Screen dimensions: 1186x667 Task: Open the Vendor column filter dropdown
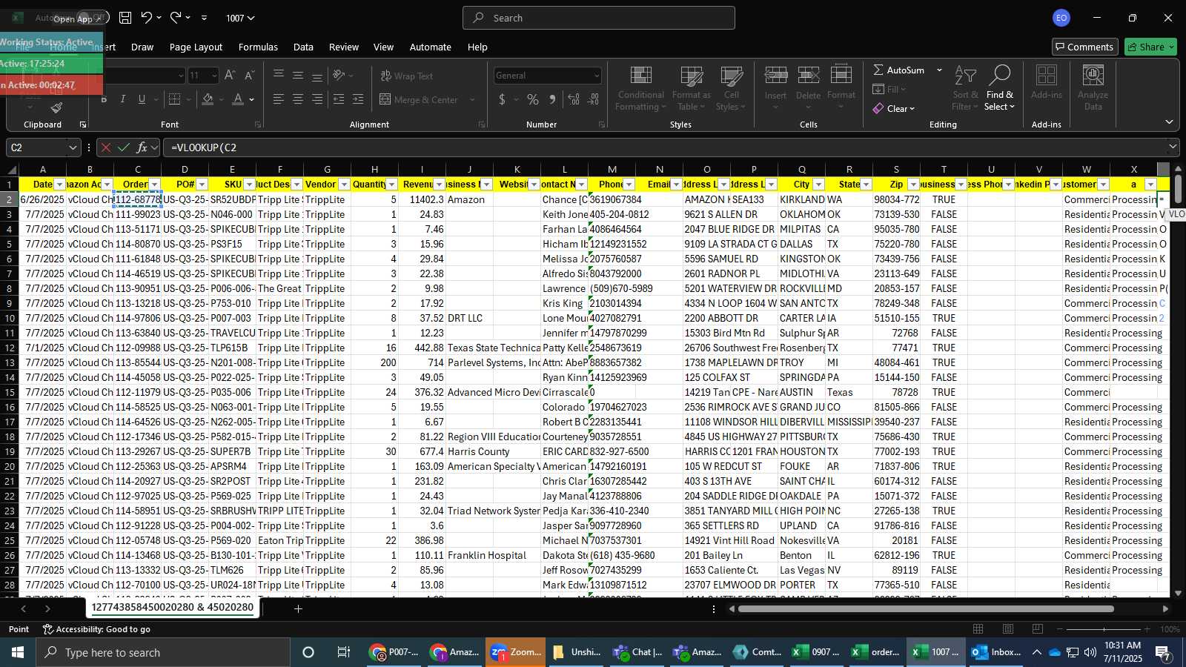[344, 185]
